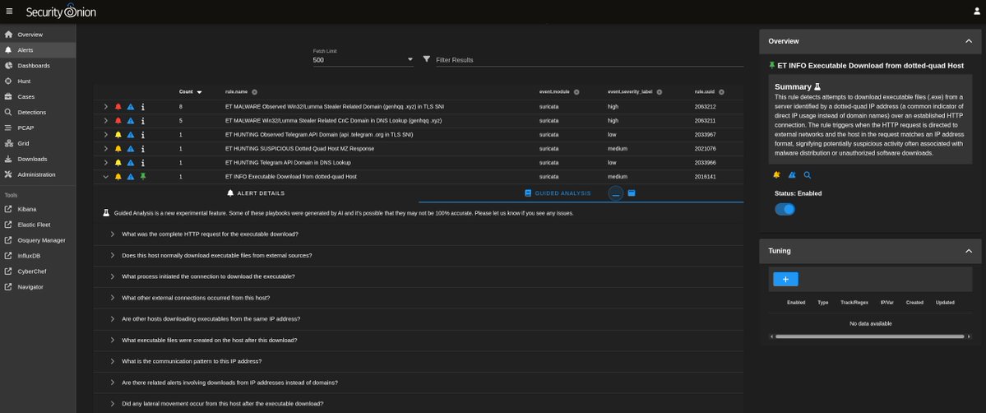Open the Hunt page
Viewport: 986px width, 413px height.
pyautogui.click(x=38, y=81)
